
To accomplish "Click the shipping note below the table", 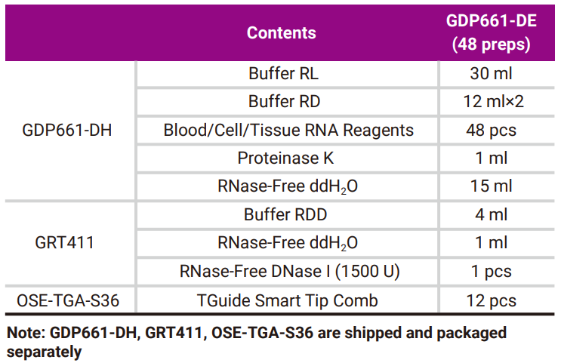I will click(257, 342).
